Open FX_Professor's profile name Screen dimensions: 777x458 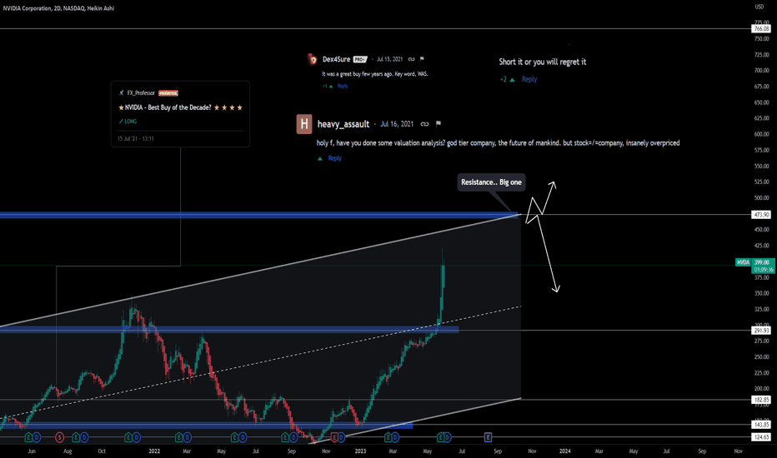[x=141, y=93]
